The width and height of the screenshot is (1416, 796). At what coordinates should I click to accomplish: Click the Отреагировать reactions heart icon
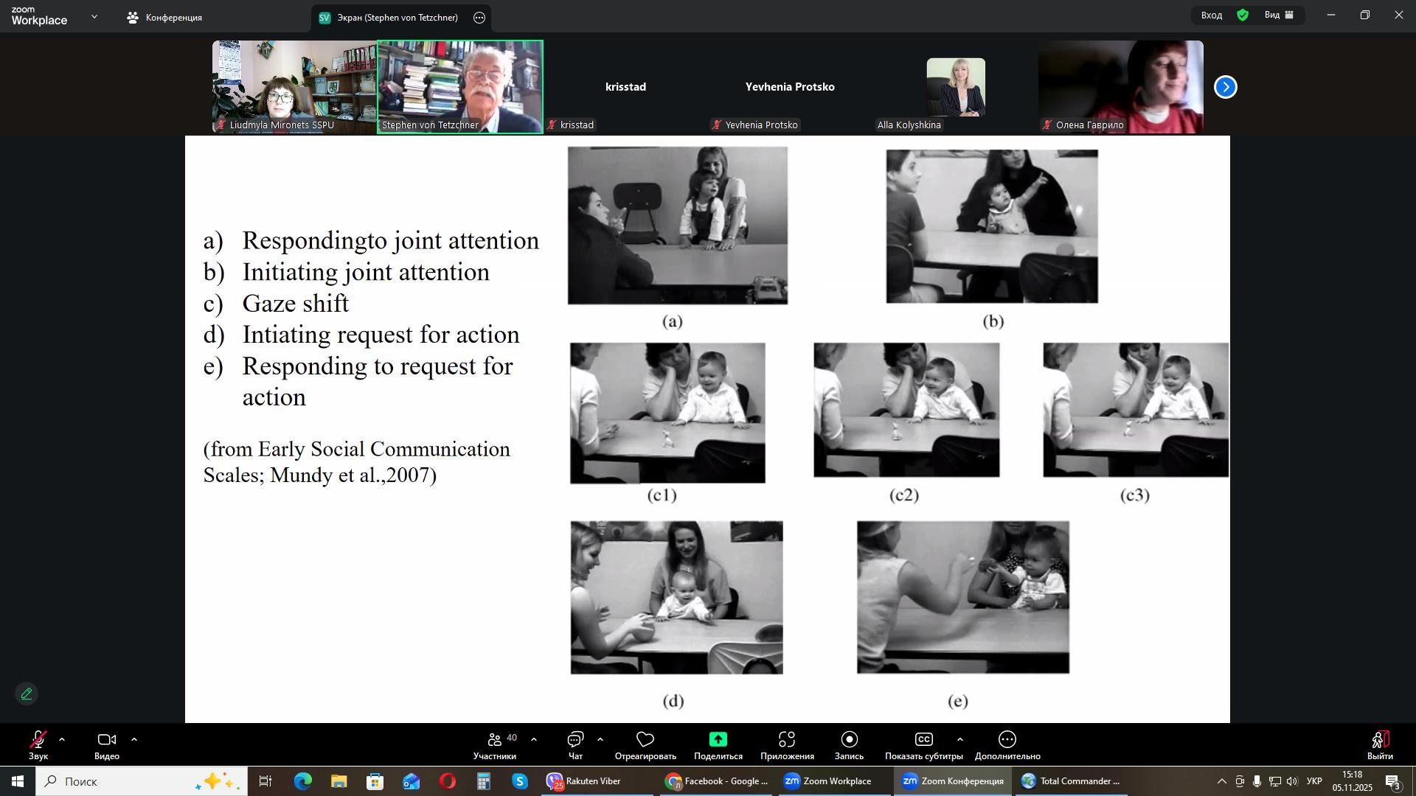click(x=645, y=740)
